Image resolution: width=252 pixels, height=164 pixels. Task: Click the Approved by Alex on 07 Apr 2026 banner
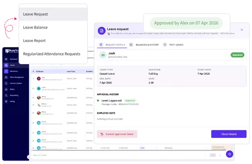186,23
